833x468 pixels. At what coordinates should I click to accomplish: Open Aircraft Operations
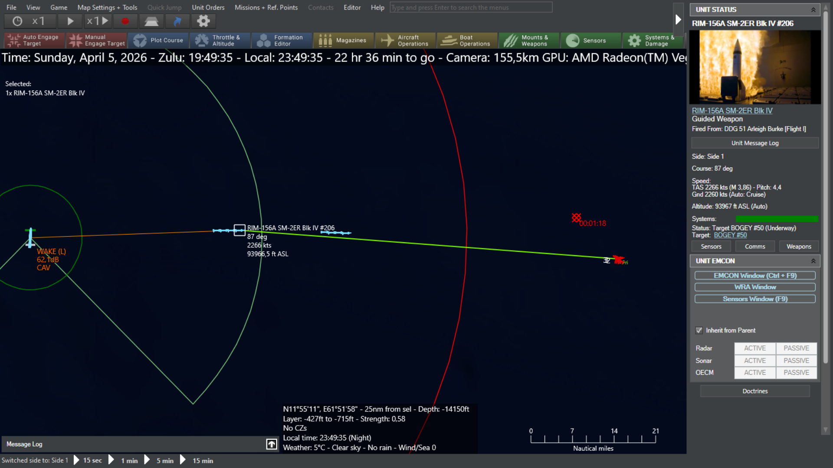405,40
